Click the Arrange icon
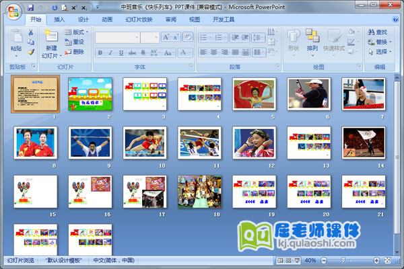 click(x=312, y=36)
